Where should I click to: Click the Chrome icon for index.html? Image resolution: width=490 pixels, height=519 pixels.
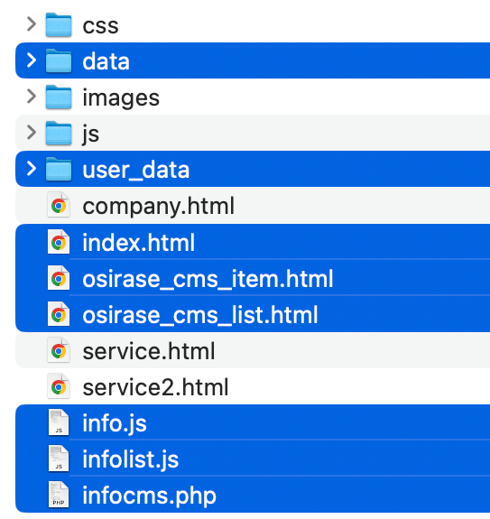[x=59, y=242]
